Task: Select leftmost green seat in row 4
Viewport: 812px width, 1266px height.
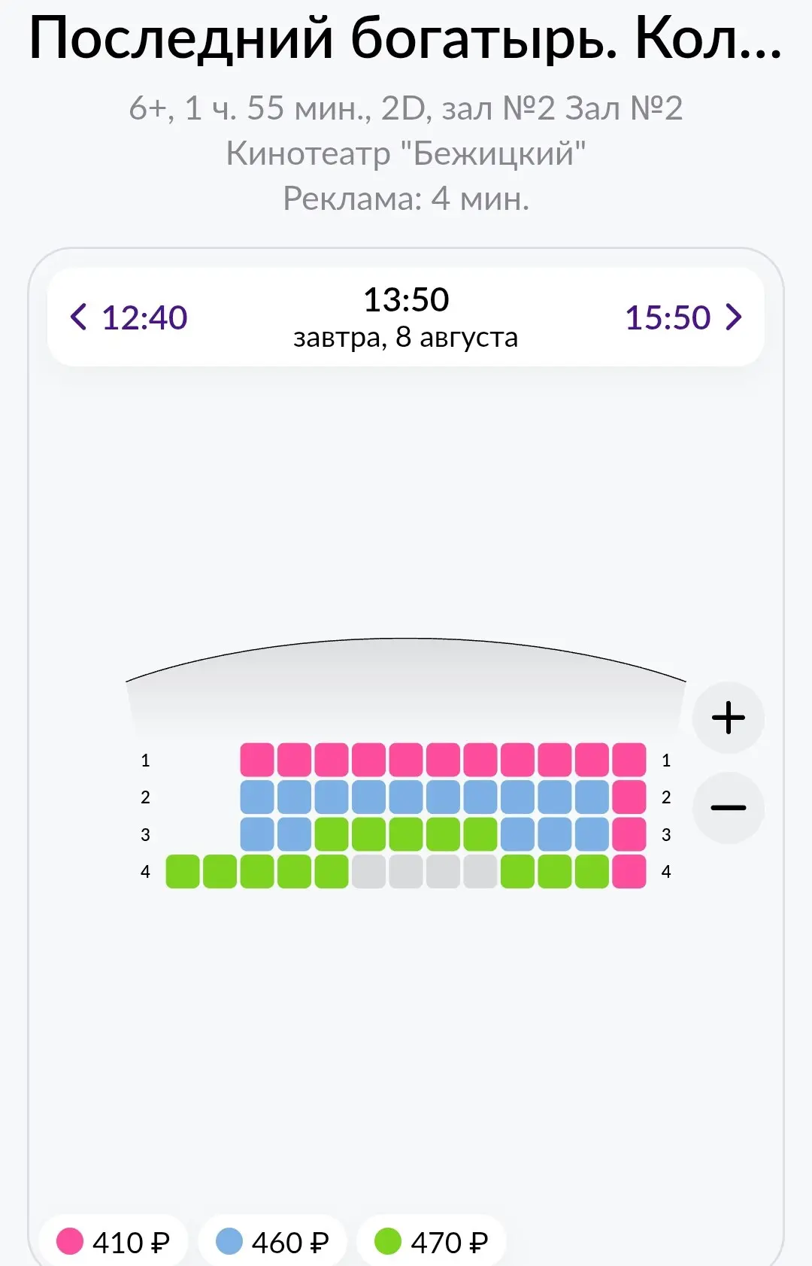Action: [x=183, y=871]
